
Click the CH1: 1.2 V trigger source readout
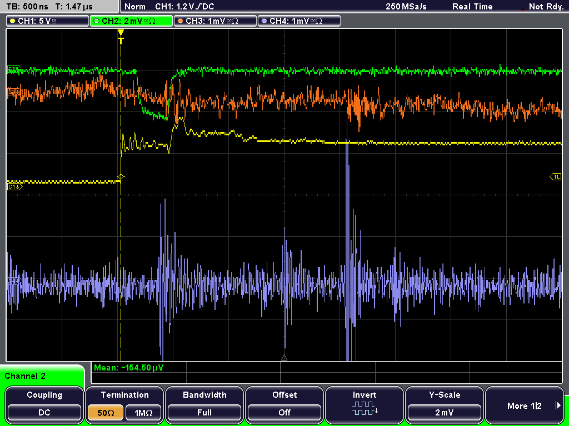(x=184, y=7)
